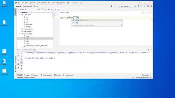Open the VCS menu

tap(57, 3)
